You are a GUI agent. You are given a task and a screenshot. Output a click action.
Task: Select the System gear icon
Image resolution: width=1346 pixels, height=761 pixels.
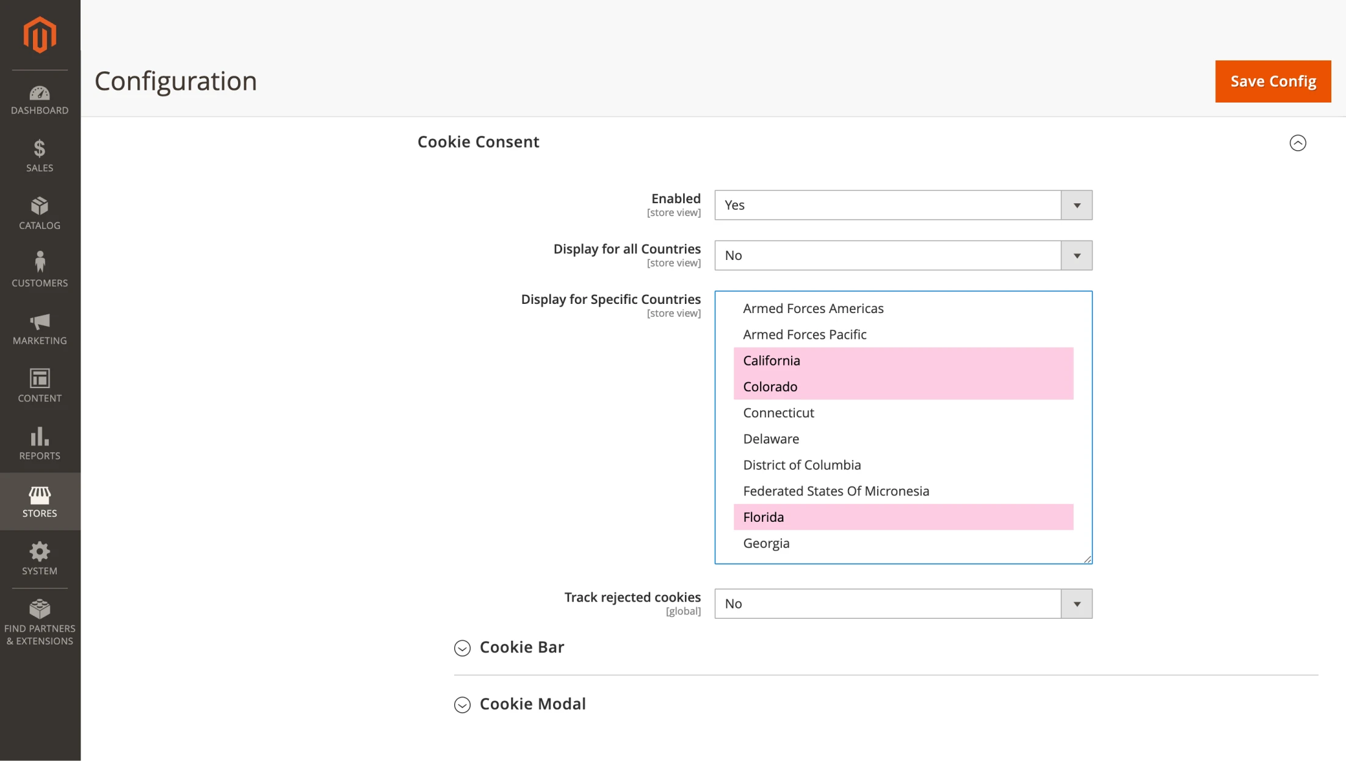(39, 557)
